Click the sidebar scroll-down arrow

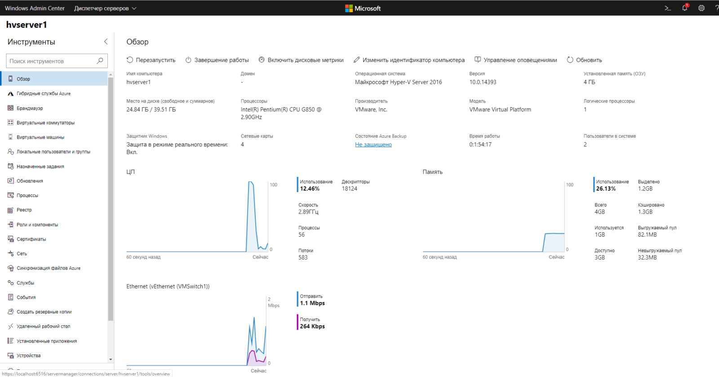point(111,359)
